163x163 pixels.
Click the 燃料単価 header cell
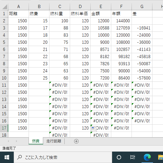pyautogui.click(x=80, y=14)
